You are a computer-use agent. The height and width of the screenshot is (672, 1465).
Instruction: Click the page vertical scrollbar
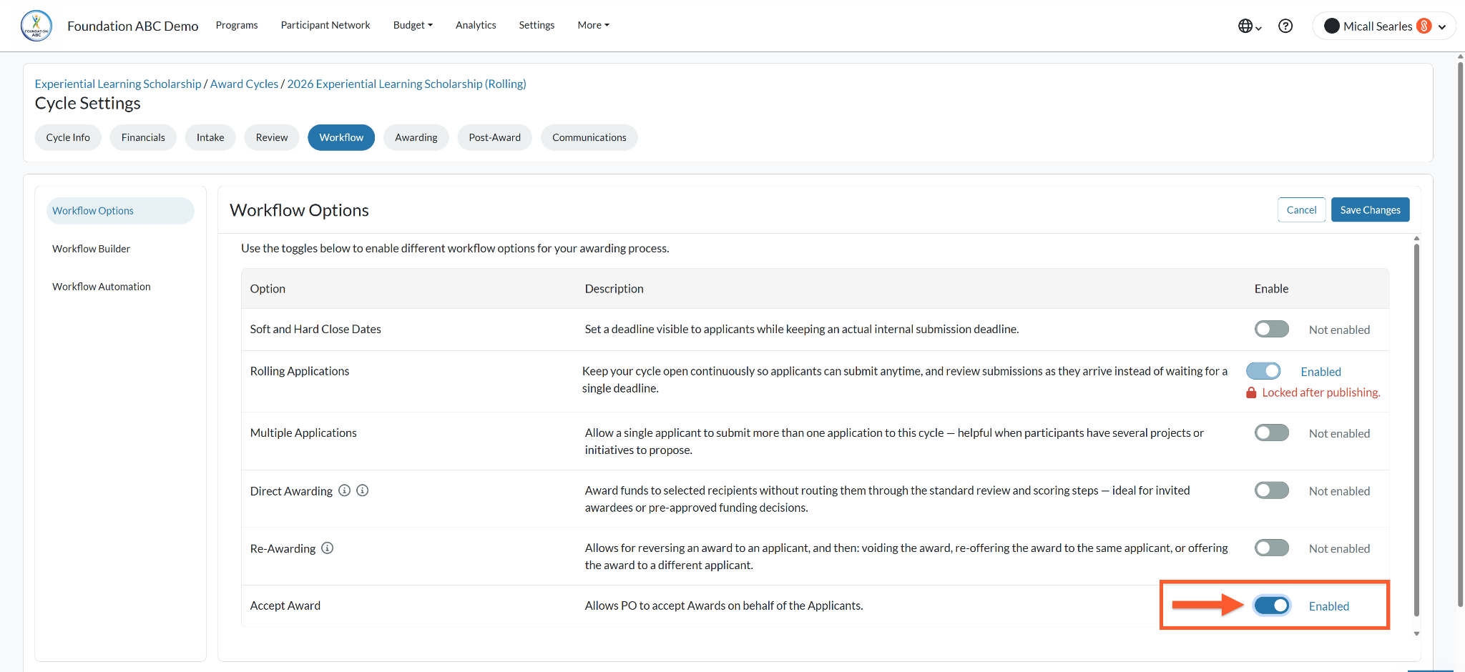coord(1461,335)
